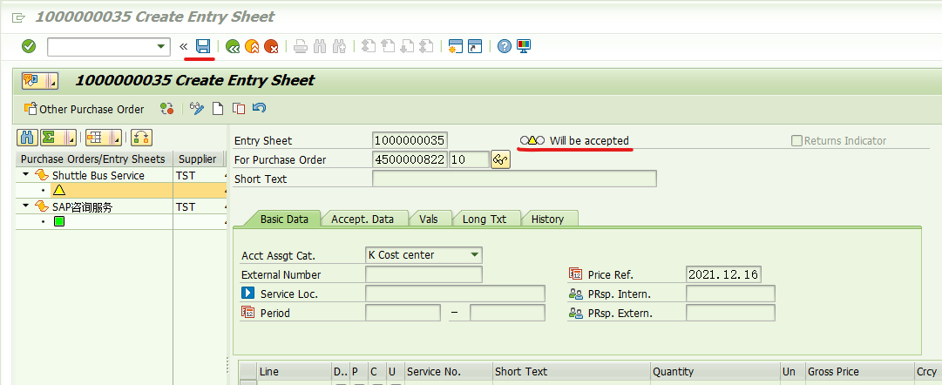Screen dimensions: 942x385
Task: Click the Print icon in the toolbar
Action: click(x=301, y=46)
